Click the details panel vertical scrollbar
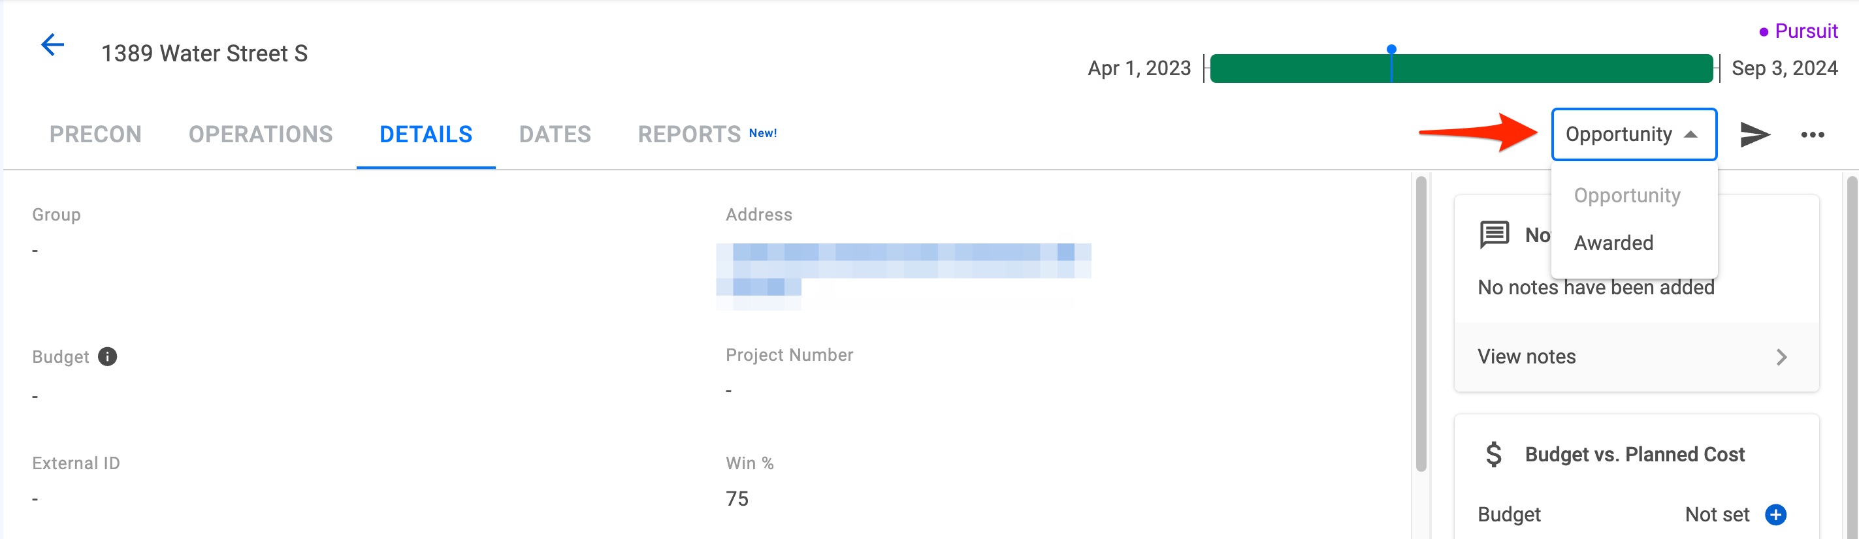Image resolution: width=1859 pixels, height=539 pixels. [x=1421, y=324]
